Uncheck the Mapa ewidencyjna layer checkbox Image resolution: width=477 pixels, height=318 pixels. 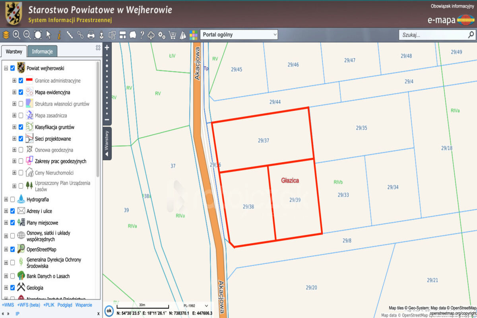21,92
